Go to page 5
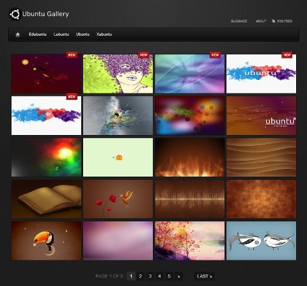The image size is (307, 286). coord(169,276)
